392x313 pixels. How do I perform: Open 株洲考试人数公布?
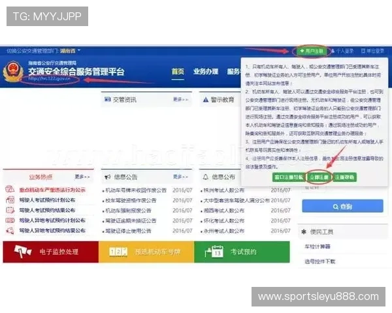coord(223,190)
